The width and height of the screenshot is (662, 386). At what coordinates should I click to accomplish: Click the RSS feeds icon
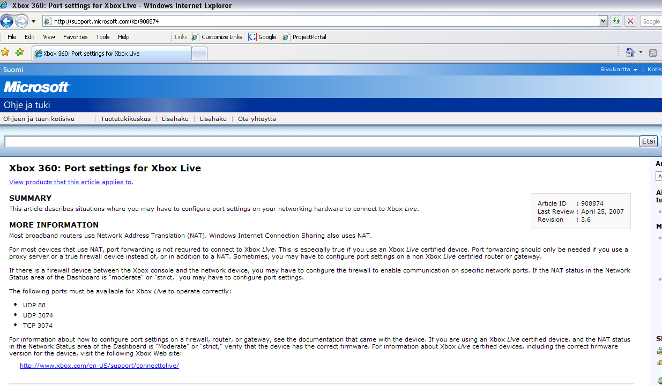pos(653,52)
